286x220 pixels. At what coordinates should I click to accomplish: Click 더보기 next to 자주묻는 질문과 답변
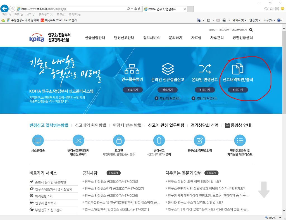[x=211, y=173]
